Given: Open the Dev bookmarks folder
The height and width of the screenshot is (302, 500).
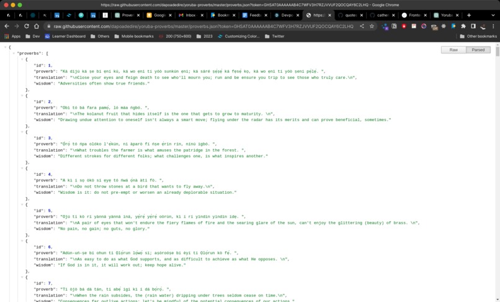Looking at the screenshot, I should click(32, 36).
